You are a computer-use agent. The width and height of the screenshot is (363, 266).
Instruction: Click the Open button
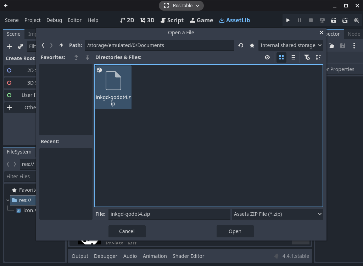coord(235,231)
